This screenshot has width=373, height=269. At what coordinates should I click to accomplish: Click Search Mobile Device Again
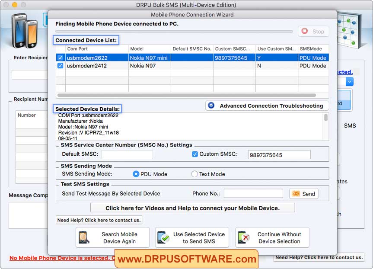[112, 237]
